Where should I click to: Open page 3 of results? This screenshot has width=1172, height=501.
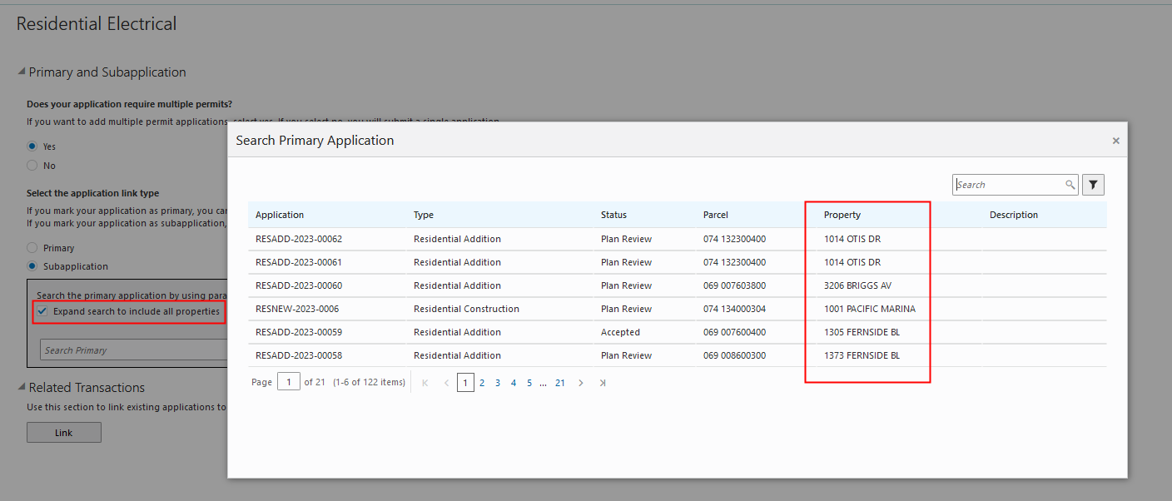point(498,383)
